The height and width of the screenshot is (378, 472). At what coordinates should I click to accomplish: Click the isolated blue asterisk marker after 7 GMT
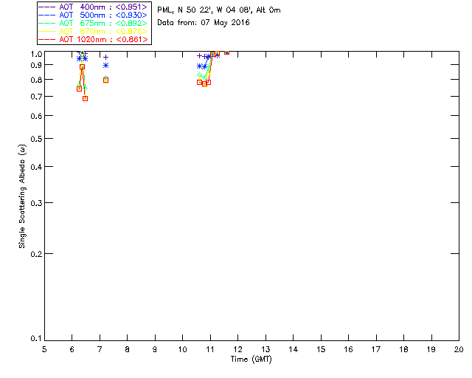pos(105,66)
